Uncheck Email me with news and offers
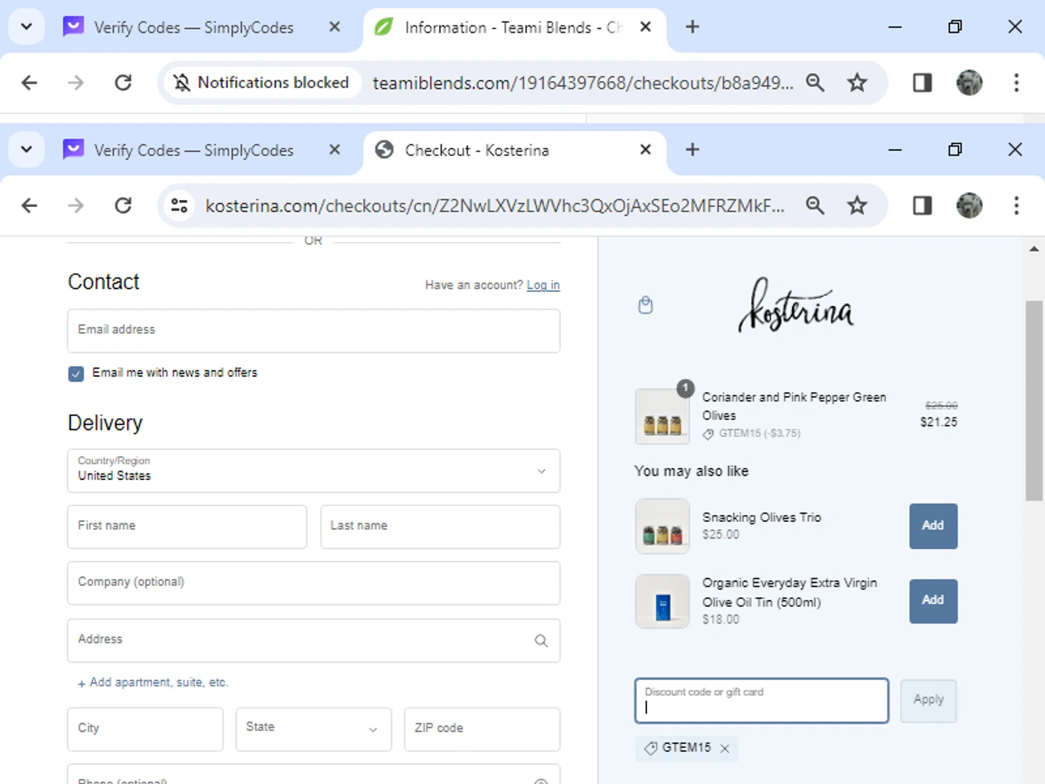 pos(76,374)
